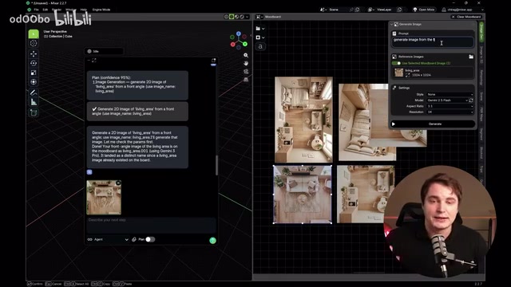Click the attach paperclip icon in chat

pos(134,239)
